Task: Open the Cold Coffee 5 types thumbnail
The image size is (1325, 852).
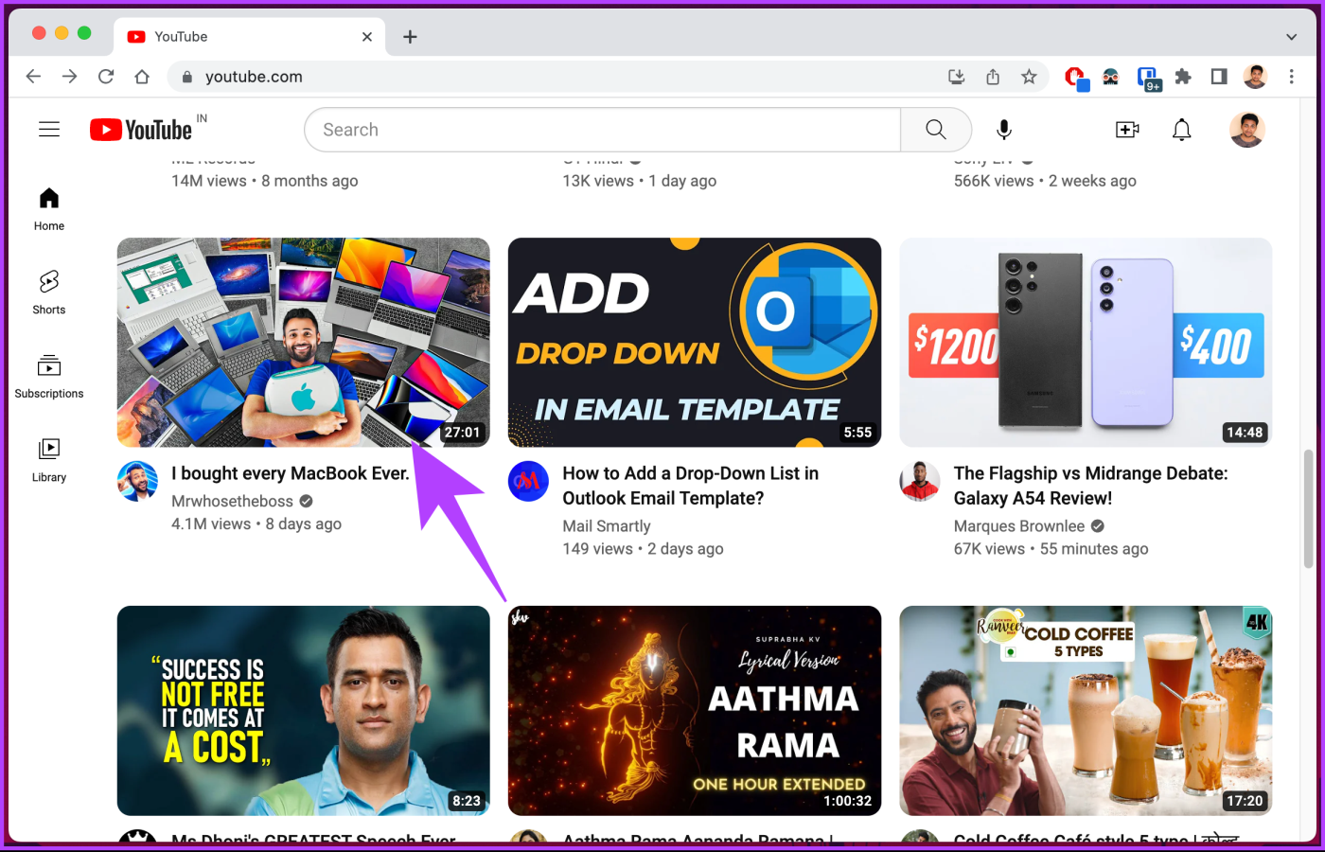Action: click(x=1086, y=710)
